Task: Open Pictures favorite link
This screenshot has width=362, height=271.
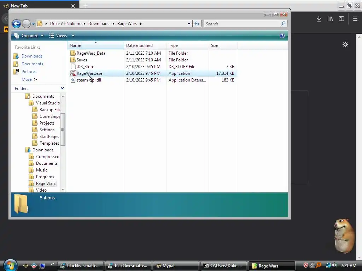Action: click(x=29, y=71)
